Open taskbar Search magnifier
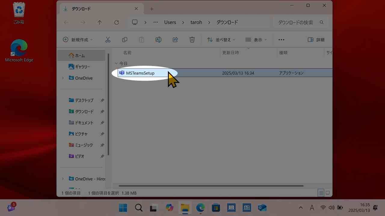 point(138,208)
